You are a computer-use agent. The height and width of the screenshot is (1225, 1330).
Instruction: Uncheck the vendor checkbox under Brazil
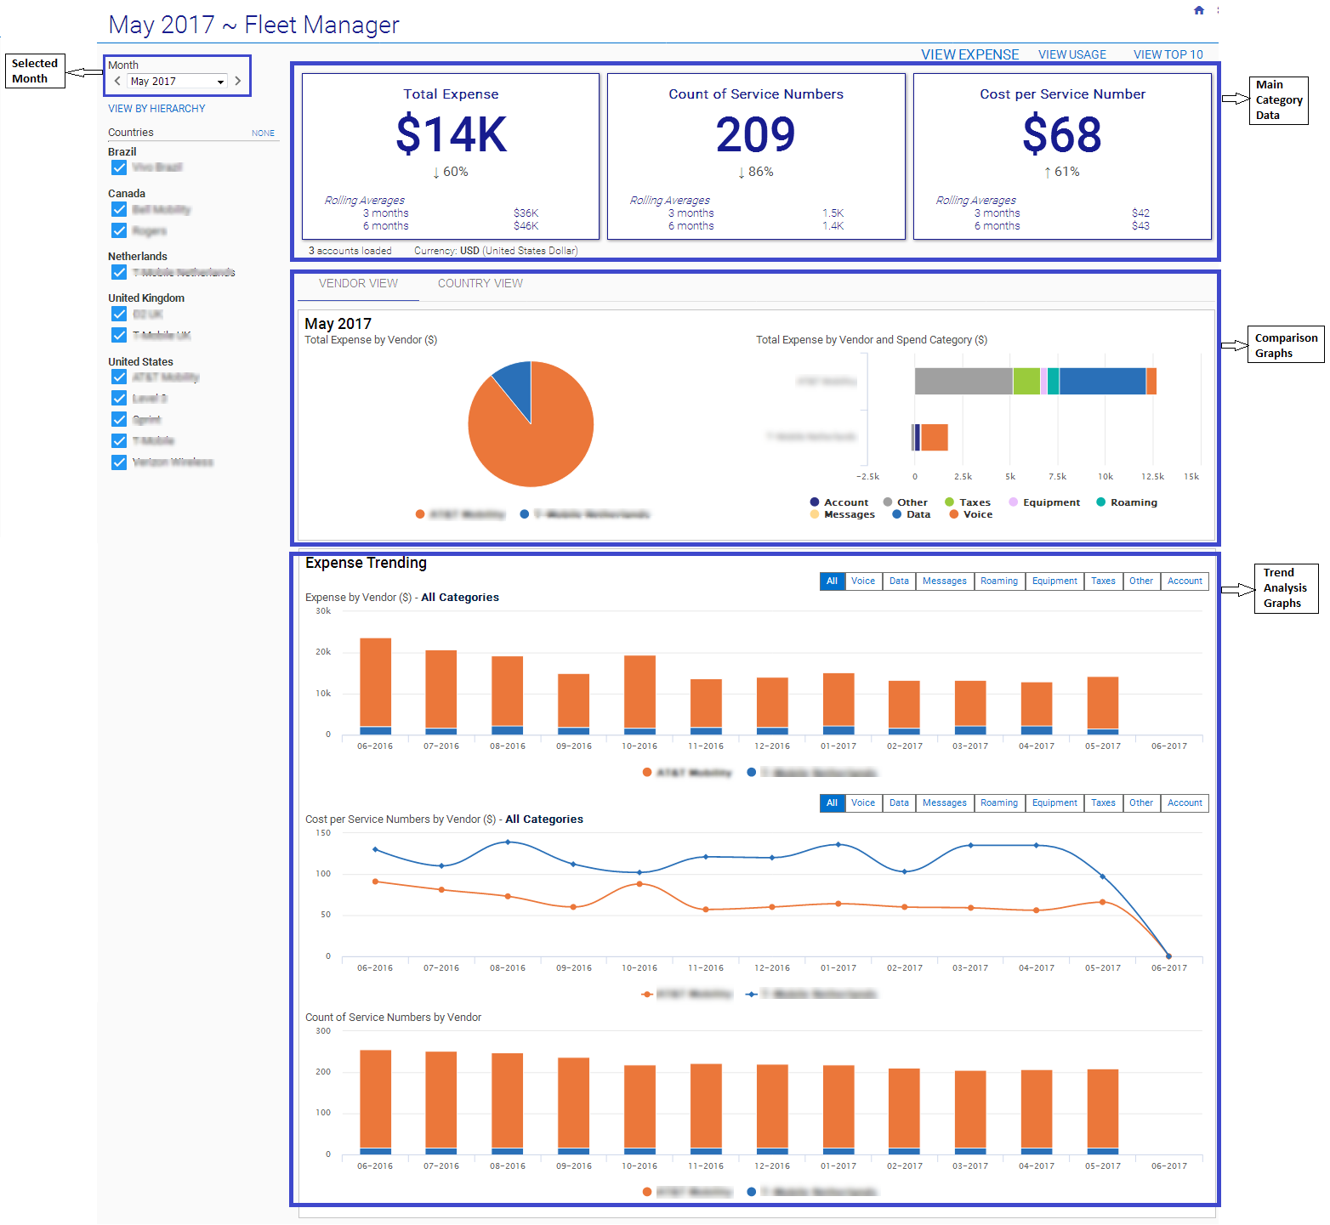pyautogui.click(x=119, y=167)
